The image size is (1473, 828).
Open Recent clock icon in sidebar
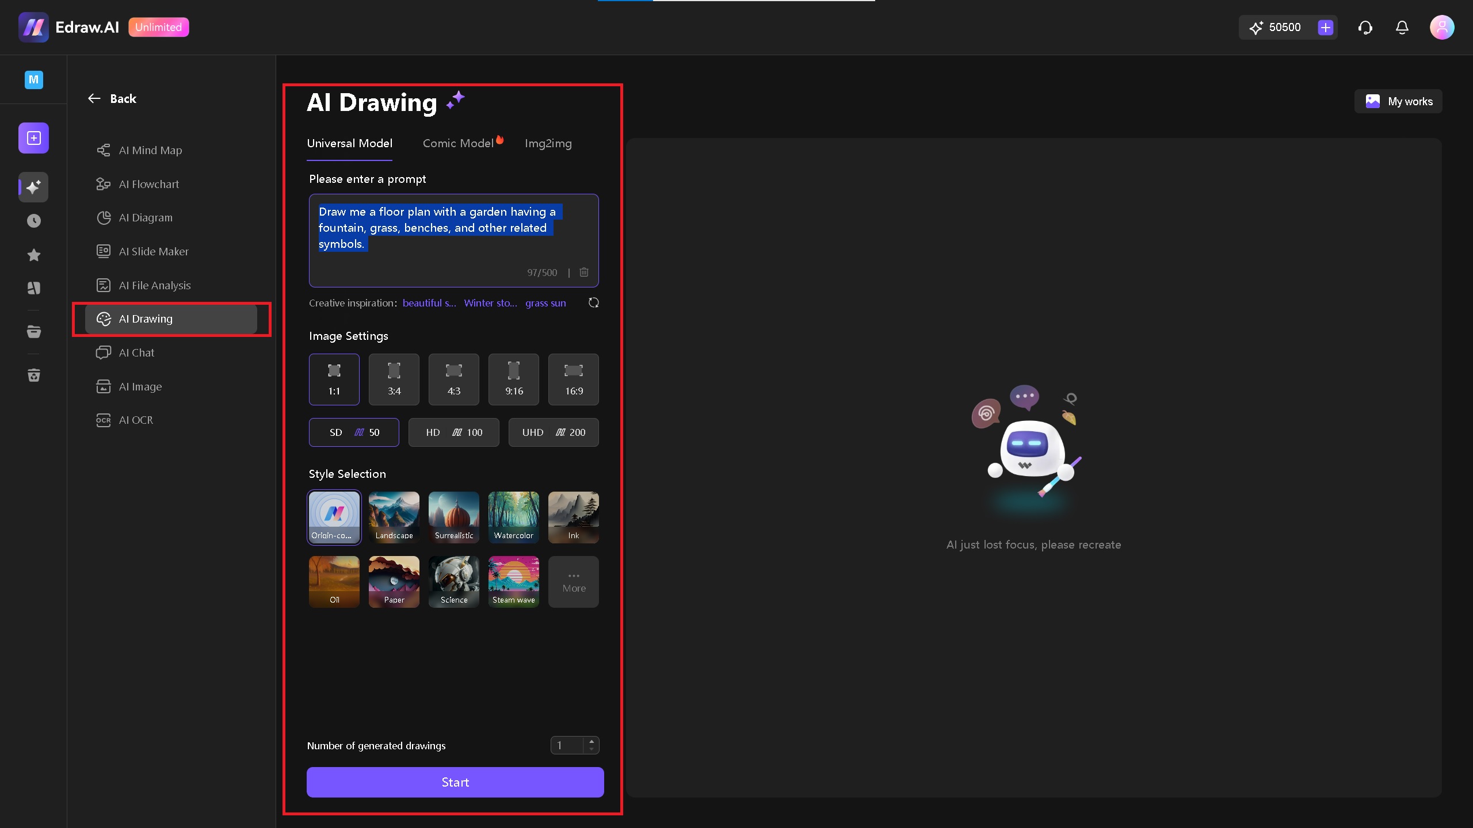[x=33, y=221]
